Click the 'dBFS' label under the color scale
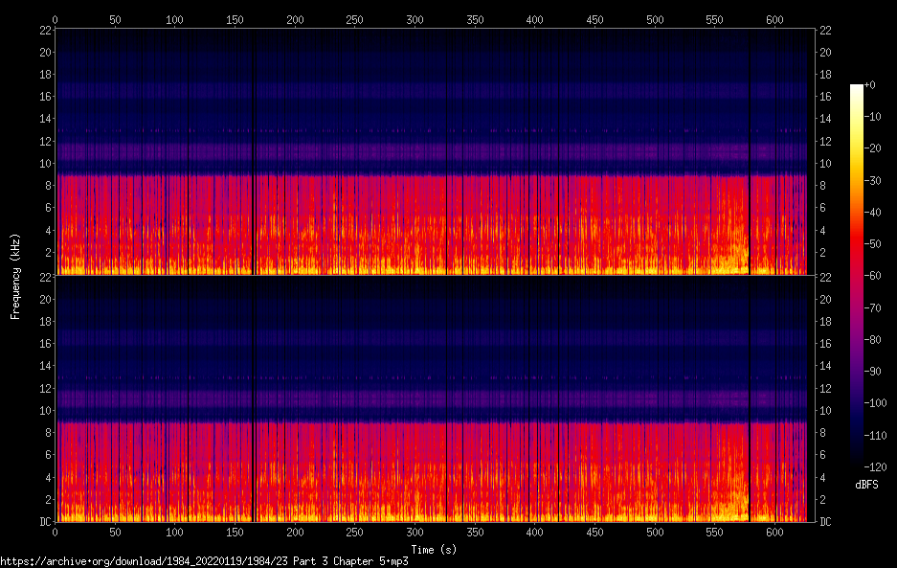Viewport: 897px width, 568px height. tap(866, 486)
